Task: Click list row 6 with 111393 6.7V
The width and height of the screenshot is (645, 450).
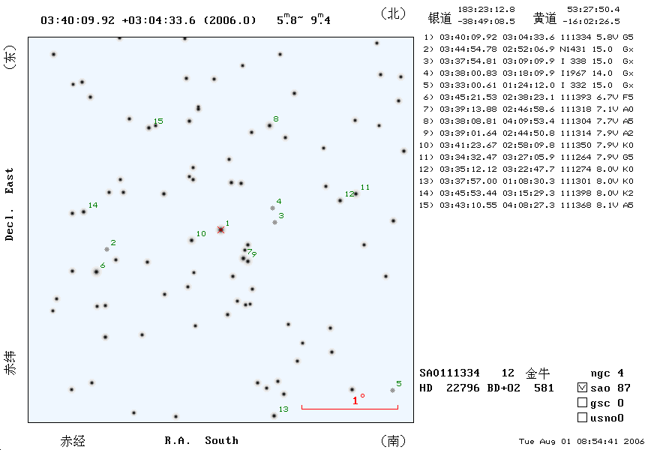Action: [527, 97]
